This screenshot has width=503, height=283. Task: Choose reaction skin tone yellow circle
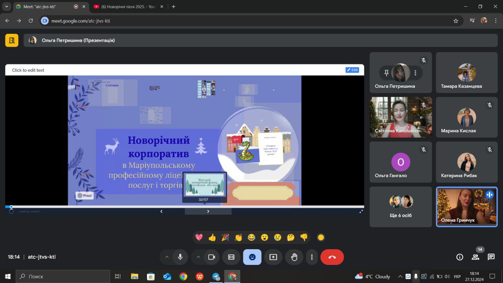pyautogui.click(x=321, y=237)
